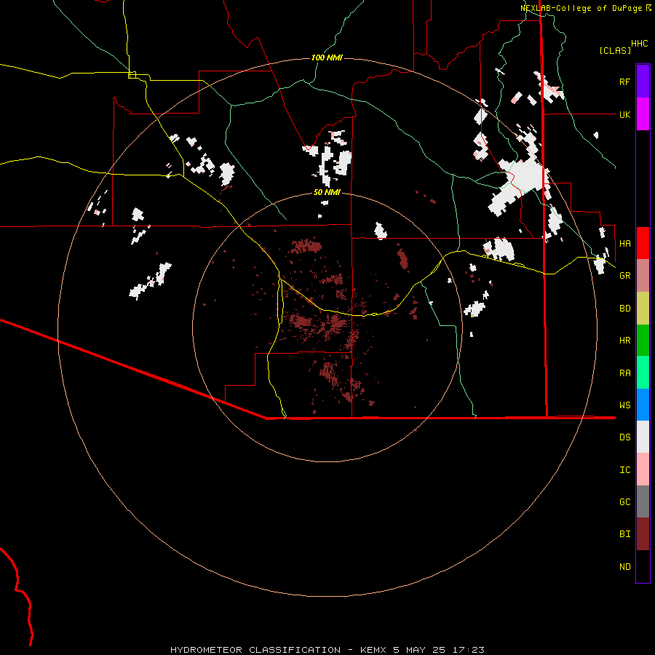Pick the RA light green swatch
Image resolution: width=655 pixels, height=655 pixels.
pyautogui.click(x=643, y=373)
